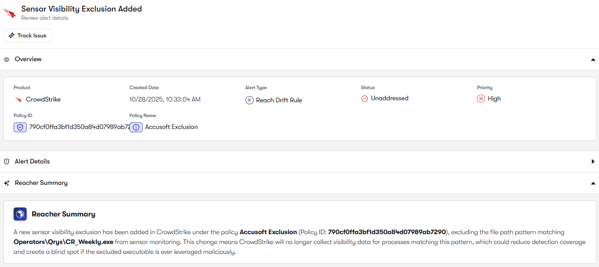Select the policy ID 790cf0ffa3bf1d350a84d07989ab72
The image size is (599, 267).
pos(80,127)
